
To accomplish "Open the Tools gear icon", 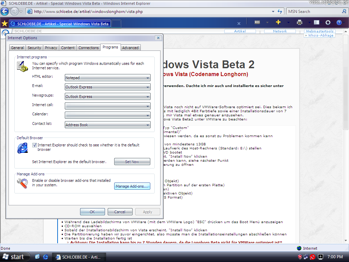I will tap(328, 23).
